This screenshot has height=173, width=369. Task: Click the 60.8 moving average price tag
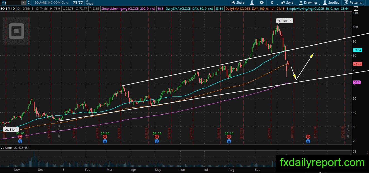pos(356,82)
